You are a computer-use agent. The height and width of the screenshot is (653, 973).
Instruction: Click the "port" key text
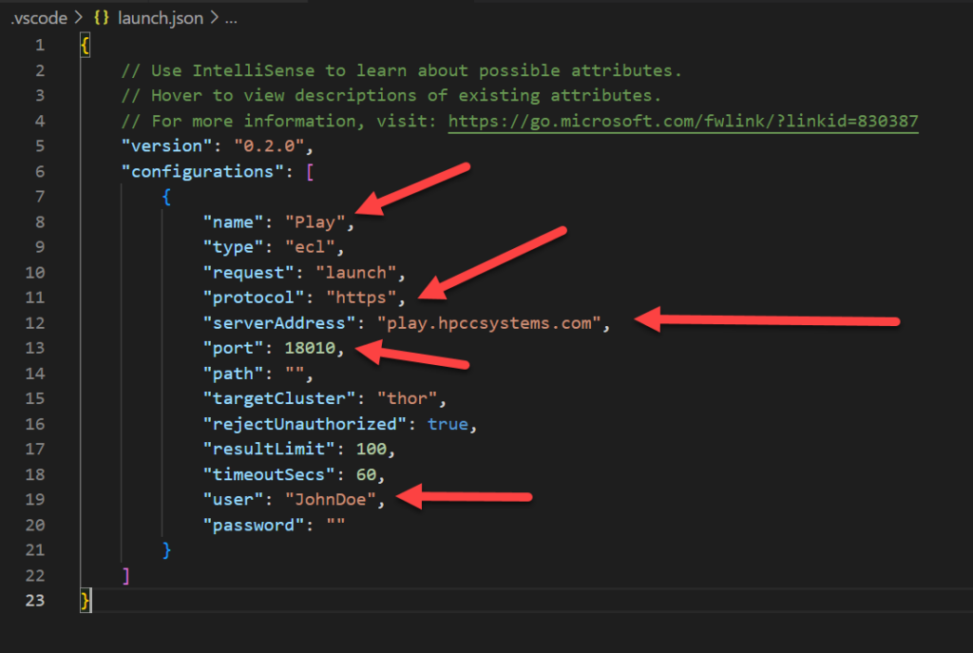(233, 348)
